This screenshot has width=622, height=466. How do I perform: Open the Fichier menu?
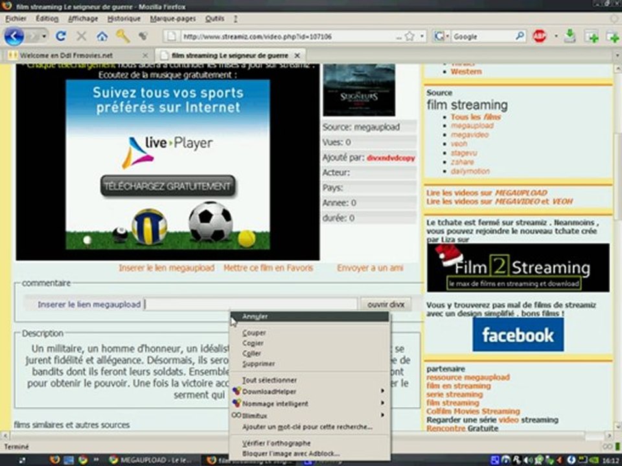click(16, 19)
